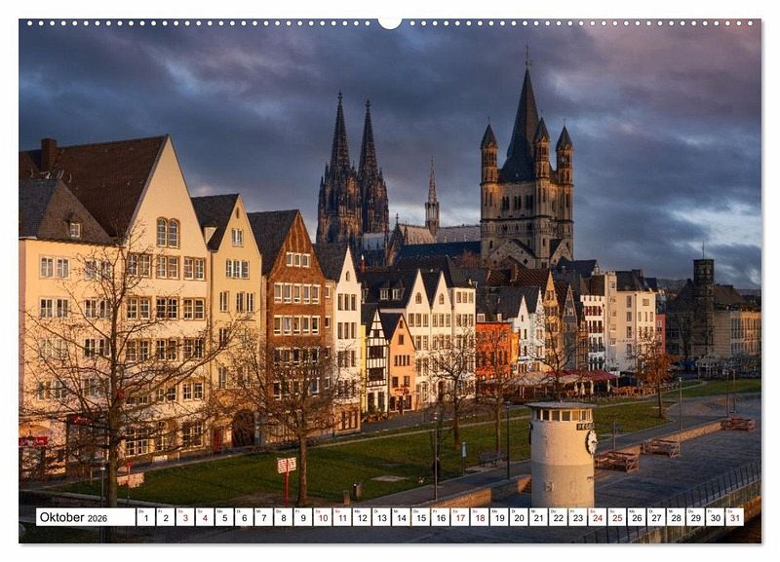Select day 31 at the strip's end

pyautogui.click(x=733, y=517)
